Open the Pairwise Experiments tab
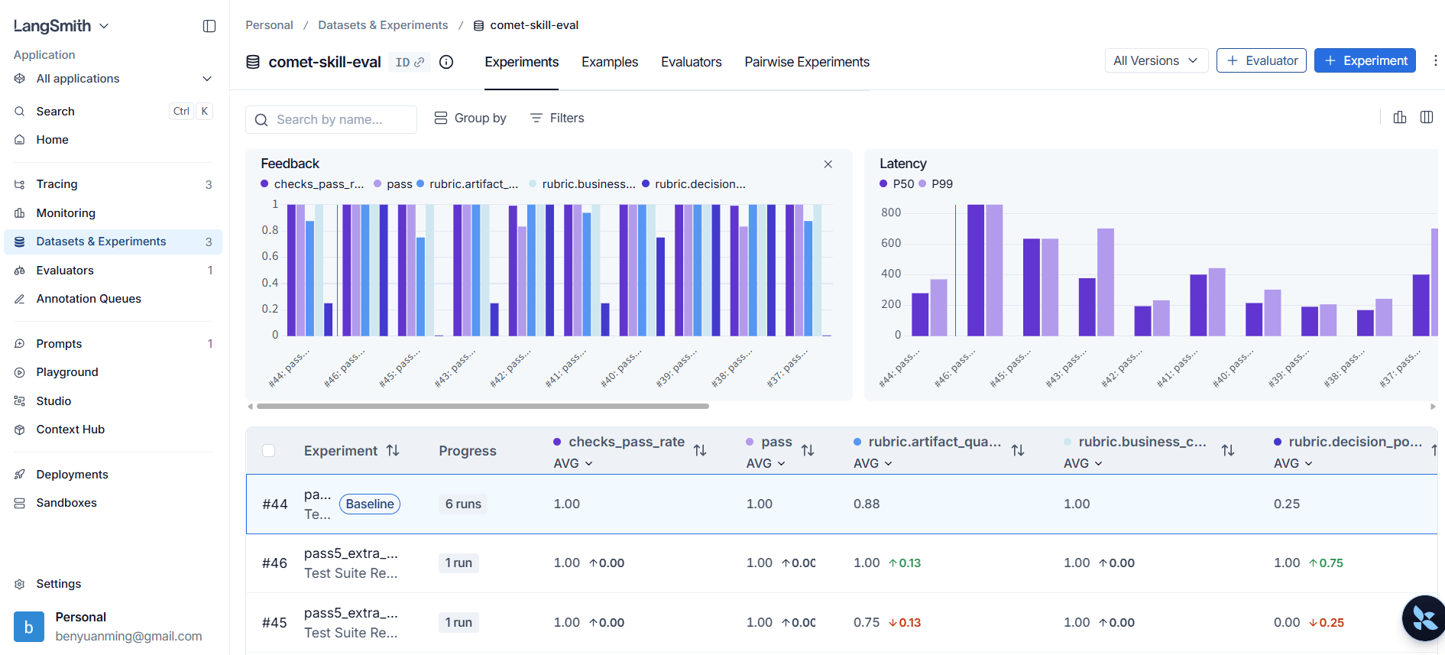 (x=807, y=62)
